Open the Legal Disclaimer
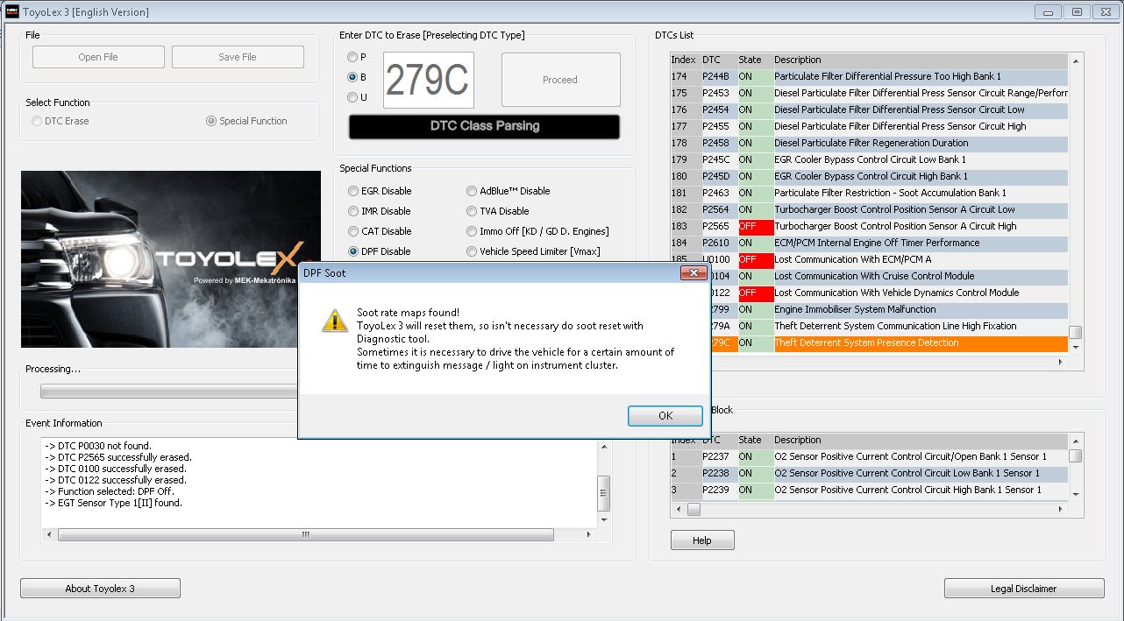This screenshot has width=1124, height=621. click(x=1023, y=589)
